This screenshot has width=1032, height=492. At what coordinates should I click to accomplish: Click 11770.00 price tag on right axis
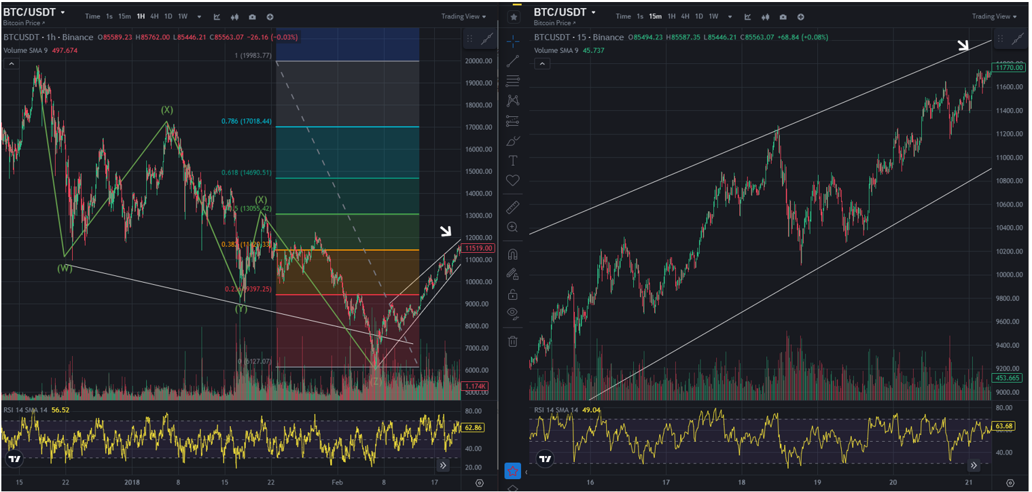click(1008, 67)
